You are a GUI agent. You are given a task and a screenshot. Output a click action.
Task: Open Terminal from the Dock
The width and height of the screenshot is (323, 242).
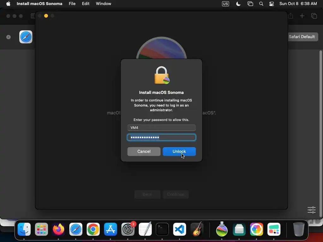click(x=162, y=229)
